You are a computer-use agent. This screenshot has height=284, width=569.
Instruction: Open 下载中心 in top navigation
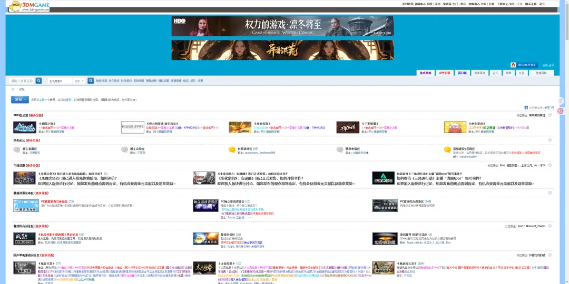click(502, 4)
